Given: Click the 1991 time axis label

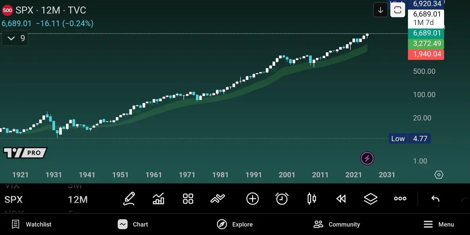Looking at the screenshot, I should [x=253, y=175].
